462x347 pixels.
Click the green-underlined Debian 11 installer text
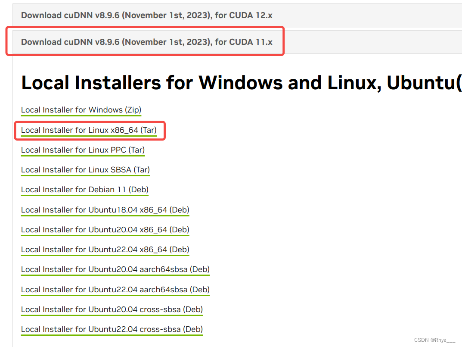(84, 190)
